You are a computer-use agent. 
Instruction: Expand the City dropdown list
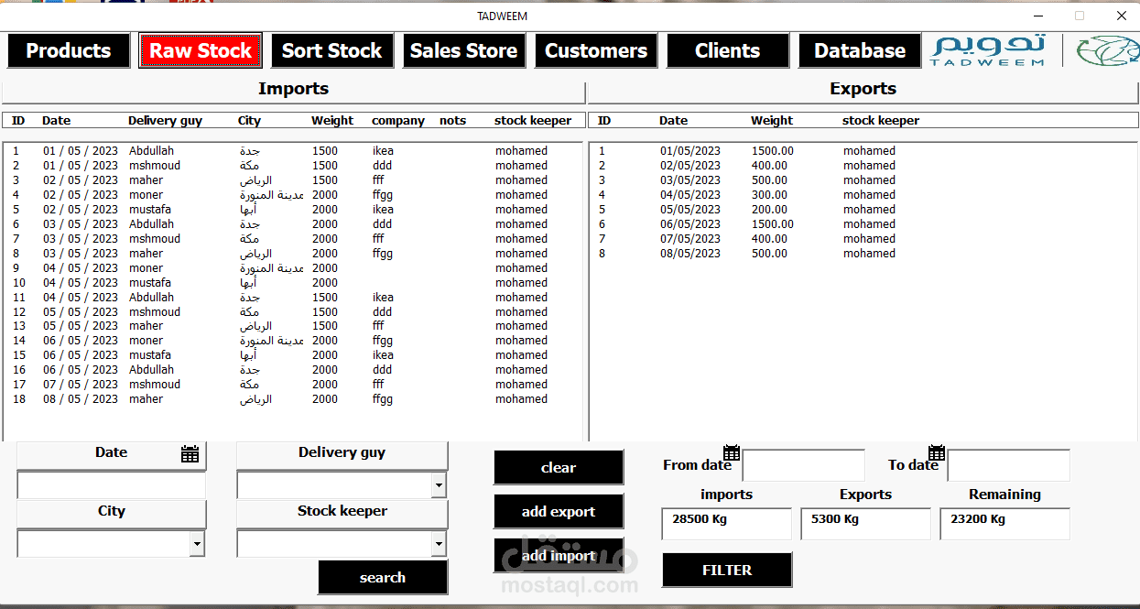click(197, 544)
